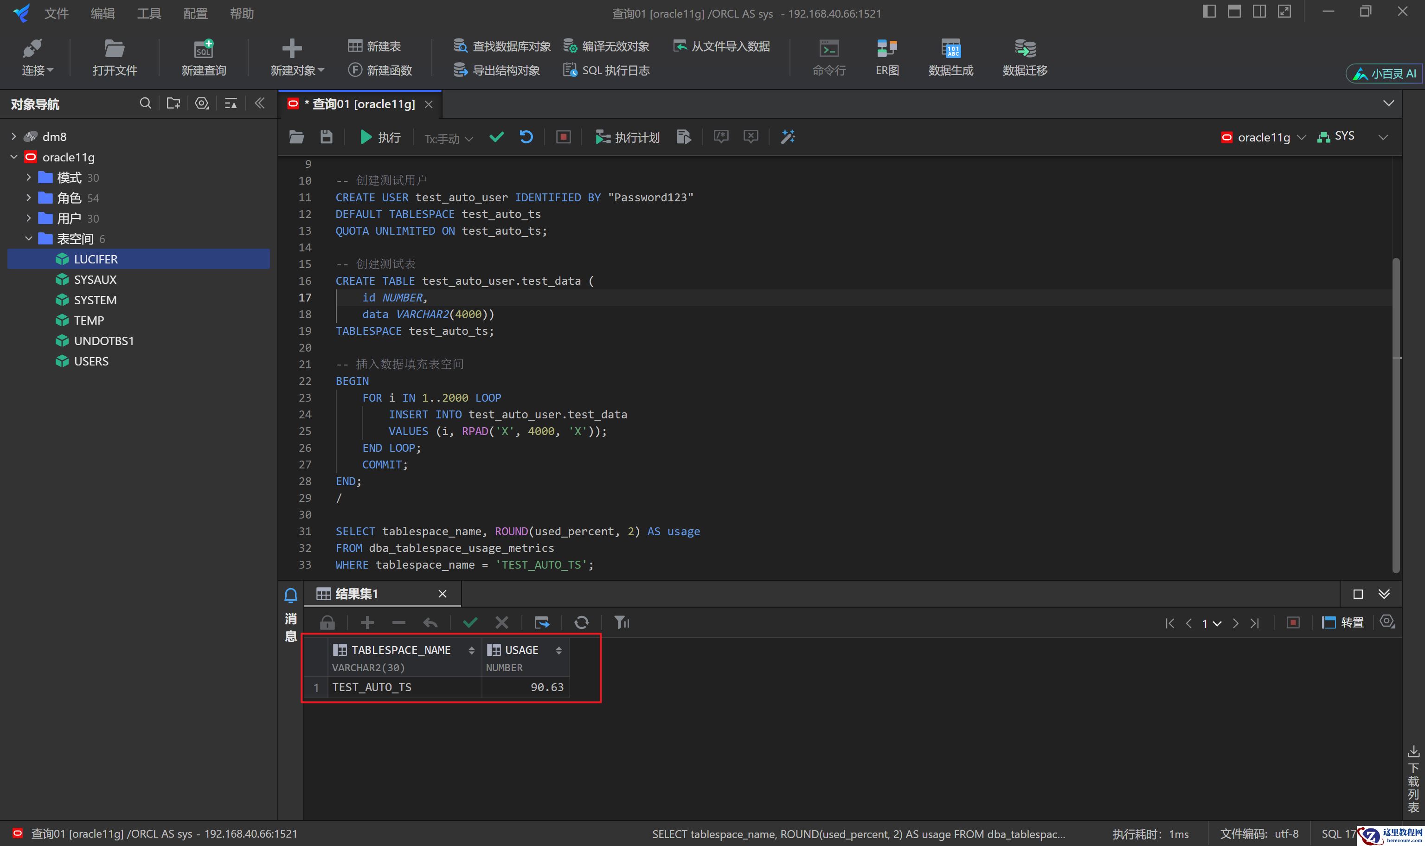Select the 结果集1 result tab

pos(356,594)
